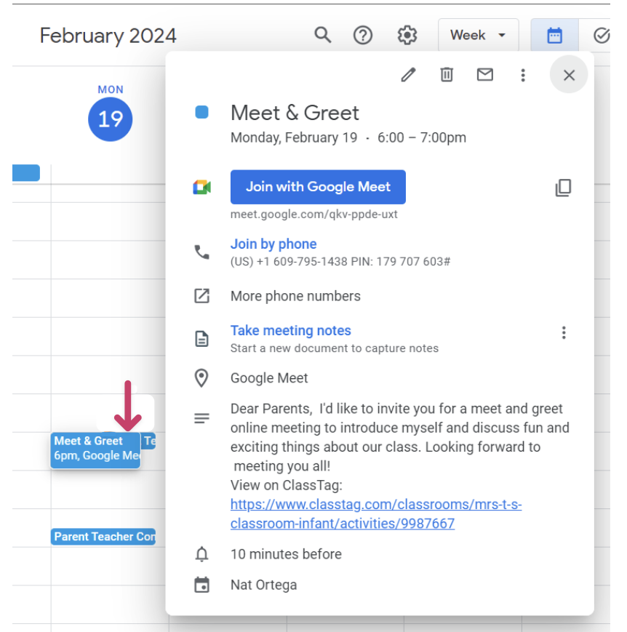The width and height of the screenshot is (627, 632).
Task: Click the location pin icon
Action: (x=201, y=378)
